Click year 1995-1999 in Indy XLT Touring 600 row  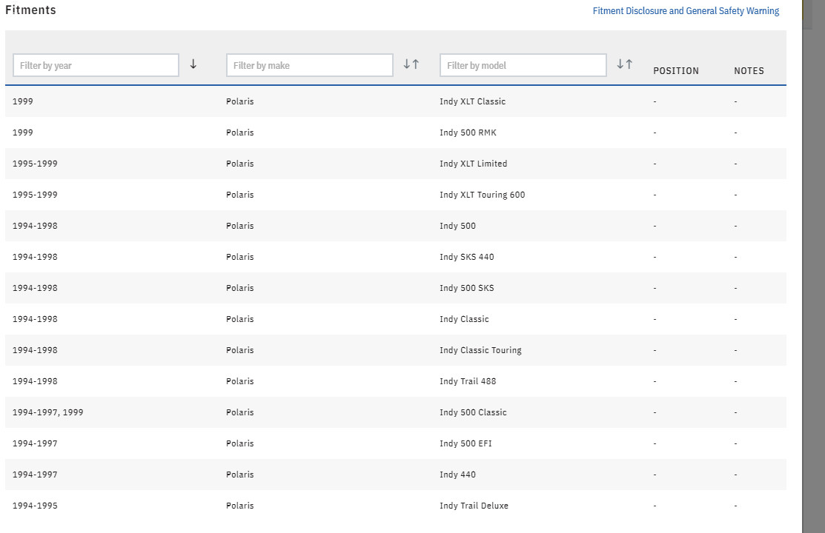pos(35,195)
